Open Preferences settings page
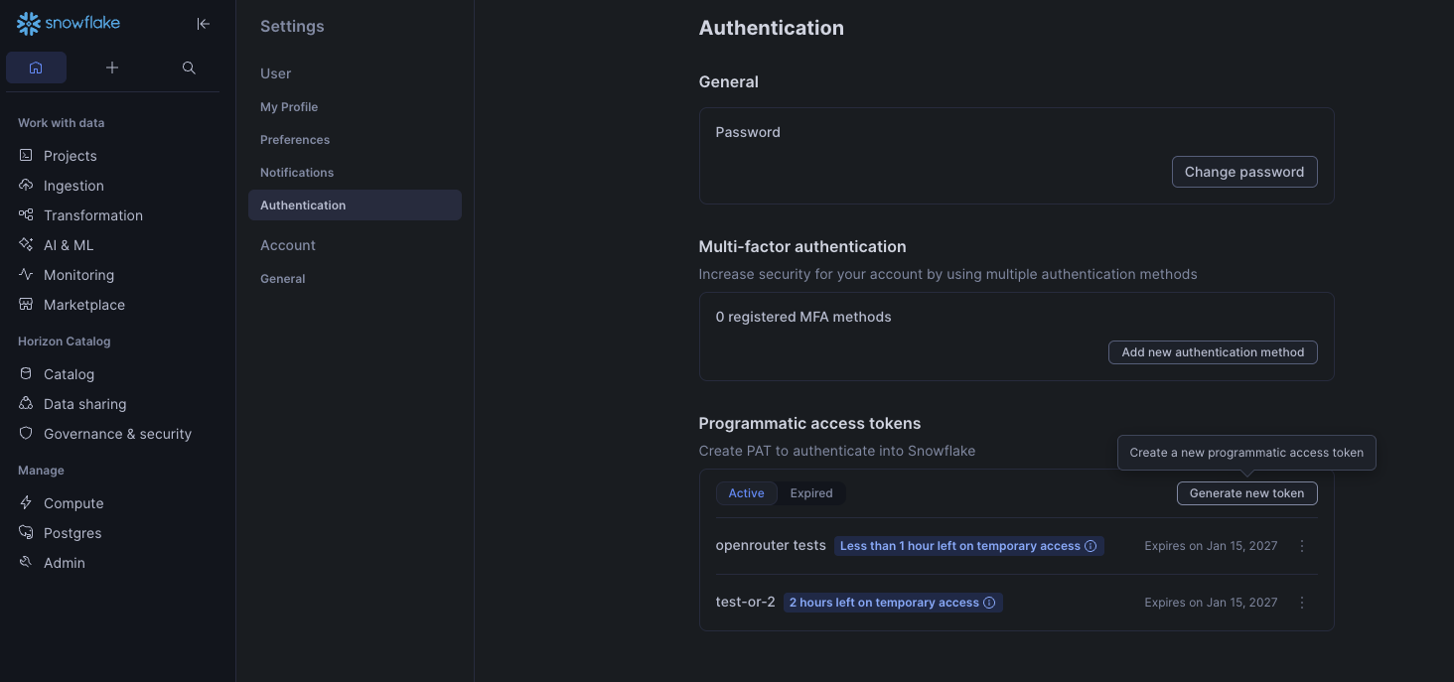This screenshot has width=1454, height=682. (x=295, y=140)
